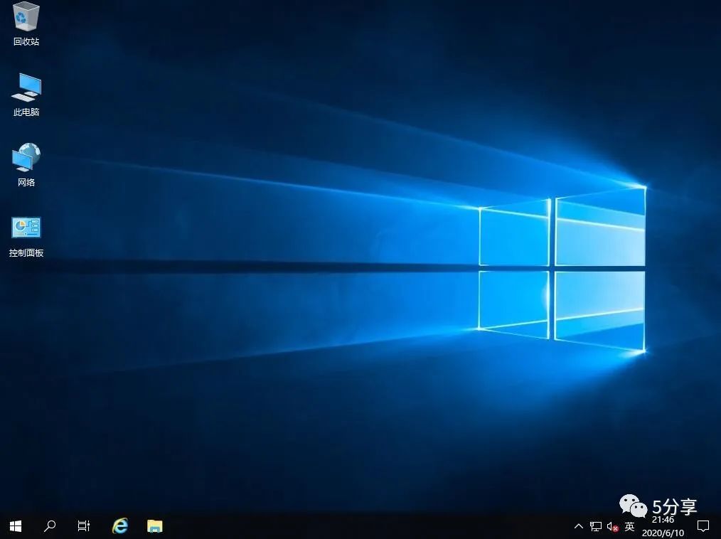Open the Windows Start menu

click(16, 525)
